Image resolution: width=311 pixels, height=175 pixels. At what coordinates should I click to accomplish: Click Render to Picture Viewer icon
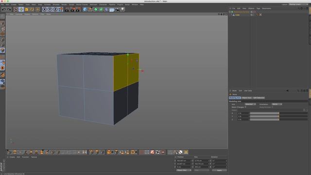[x=72, y=9]
